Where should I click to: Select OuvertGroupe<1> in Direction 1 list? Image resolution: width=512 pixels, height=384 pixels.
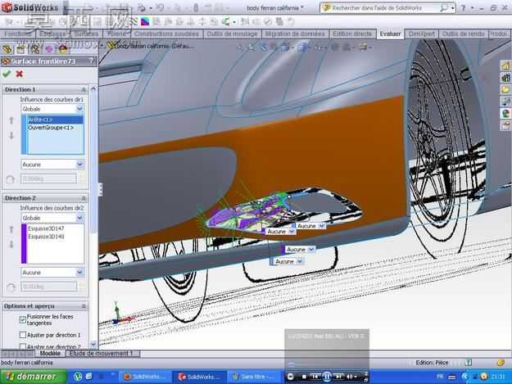pos(55,128)
